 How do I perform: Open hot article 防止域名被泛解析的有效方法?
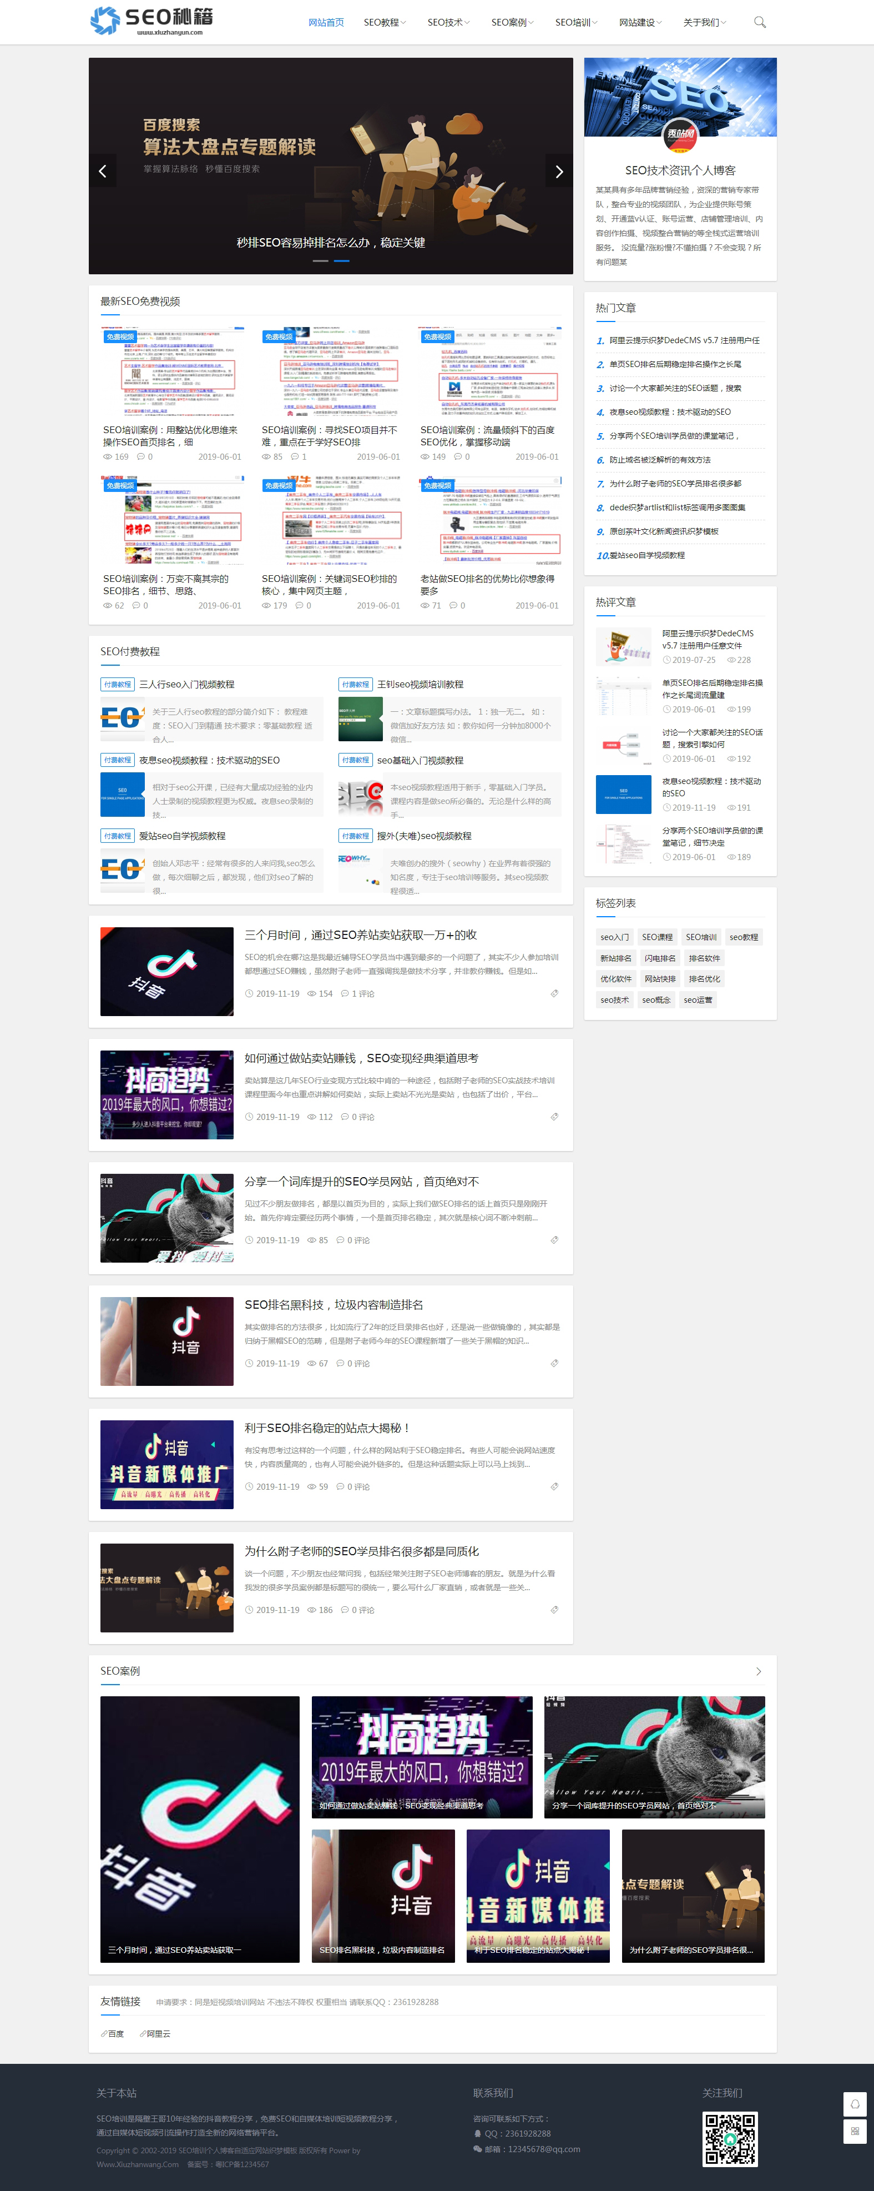click(660, 459)
